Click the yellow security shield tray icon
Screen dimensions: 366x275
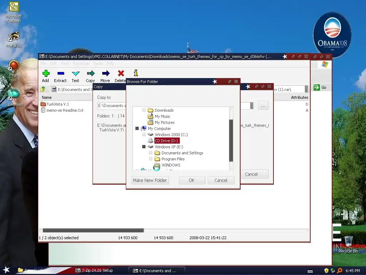(326, 271)
